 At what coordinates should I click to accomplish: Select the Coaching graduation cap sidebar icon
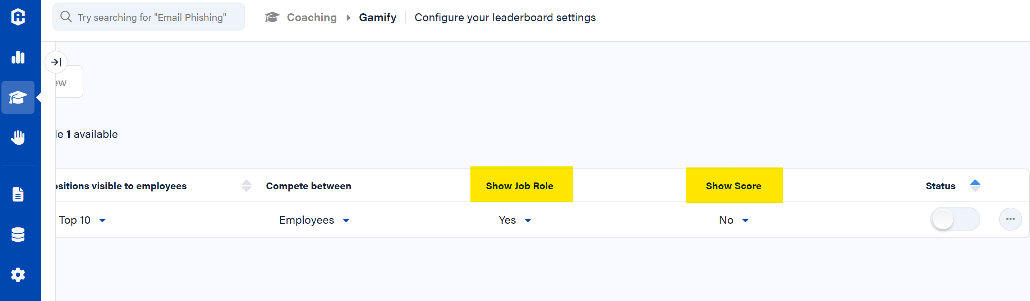click(x=18, y=98)
